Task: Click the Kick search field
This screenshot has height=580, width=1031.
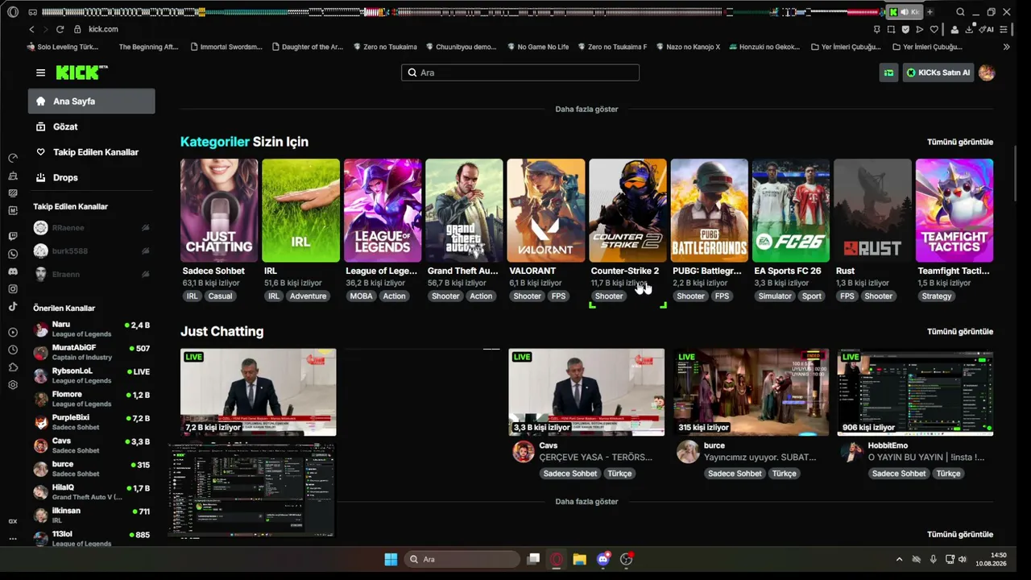Action: [520, 72]
